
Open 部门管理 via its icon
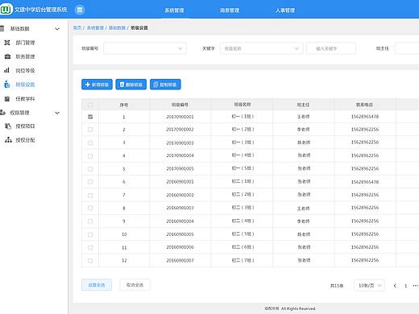click(x=7, y=43)
